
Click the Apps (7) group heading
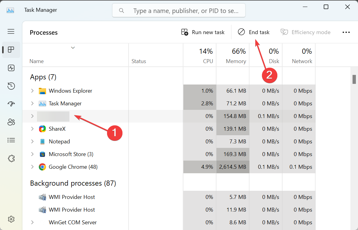43,77
